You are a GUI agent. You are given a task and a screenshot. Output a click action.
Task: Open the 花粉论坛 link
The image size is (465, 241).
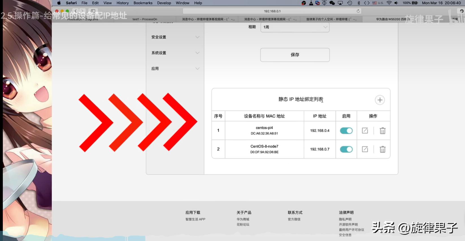point(243,225)
